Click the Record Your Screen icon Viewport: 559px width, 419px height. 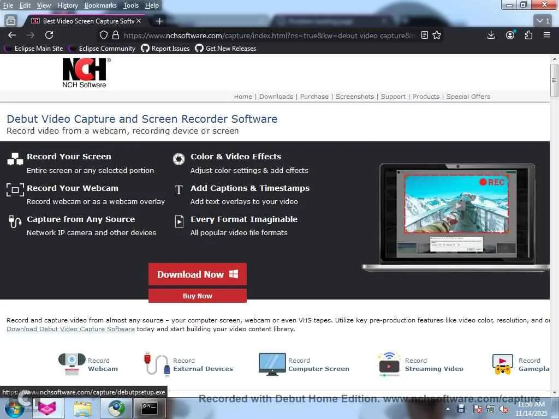15,159
